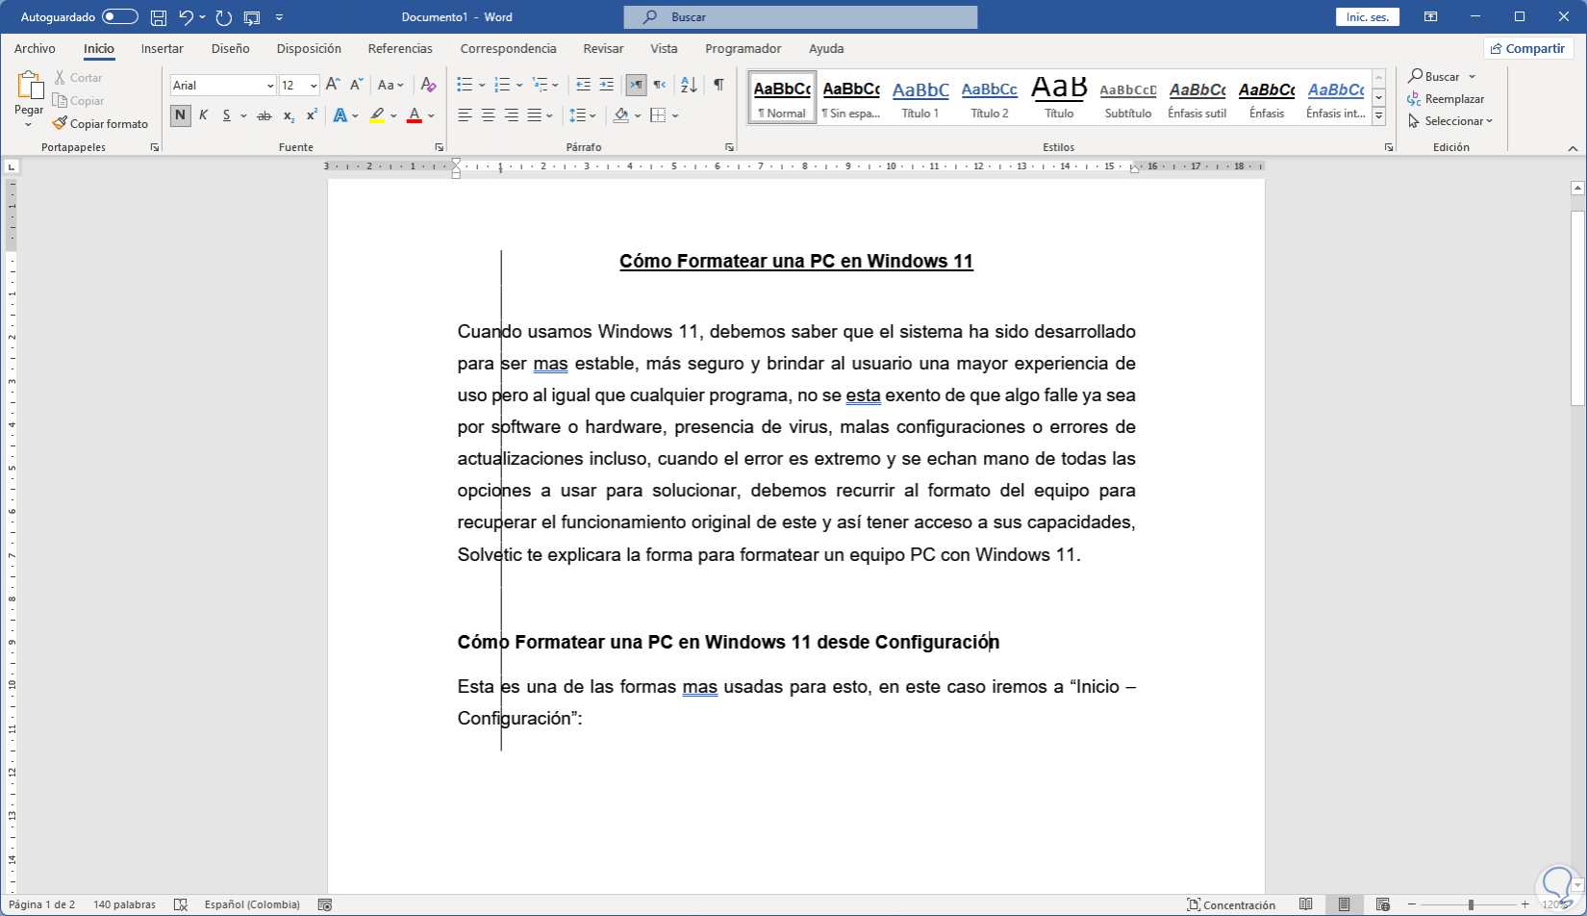The width and height of the screenshot is (1587, 916).
Task: Switch to the Disposición tab
Action: click(309, 48)
